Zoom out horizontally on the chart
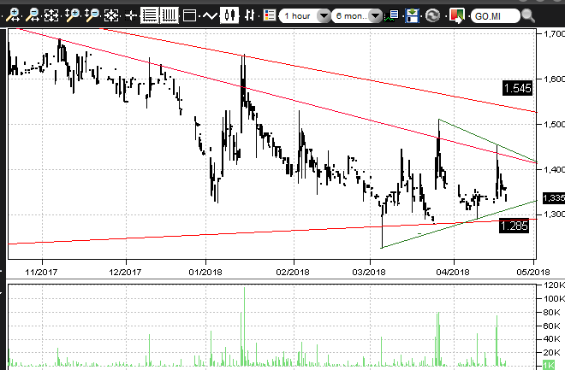The width and height of the screenshot is (565, 370). (x=33, y=15)
